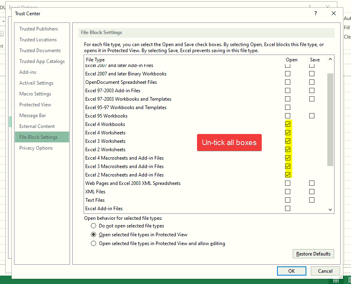
Task: Check the Open box for Excel 95 Workbooks
Action: pos(287,116)
